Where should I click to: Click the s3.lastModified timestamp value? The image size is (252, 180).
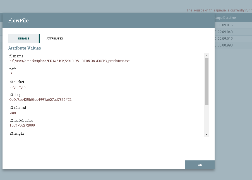tap(22, 125)
